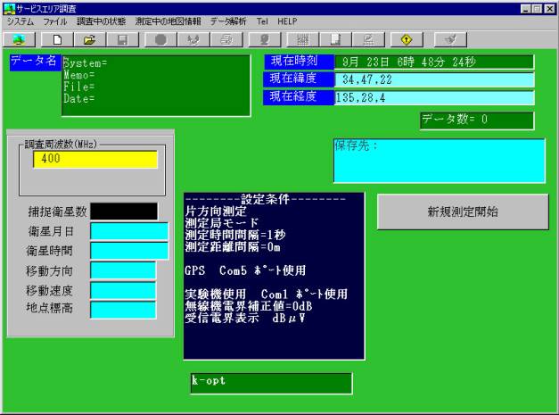Click the open folder toolbar icon
The height and width of the screenshot is (415, 559).
pos(90,39)
